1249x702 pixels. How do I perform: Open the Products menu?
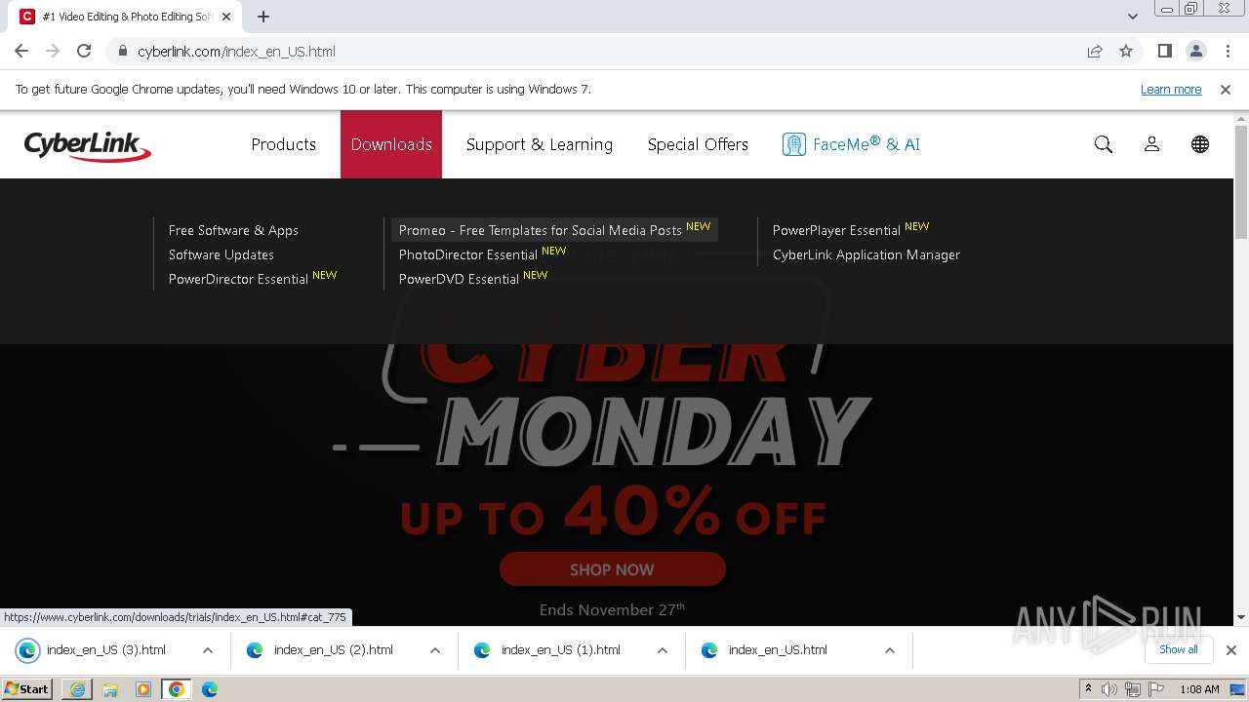284,144
